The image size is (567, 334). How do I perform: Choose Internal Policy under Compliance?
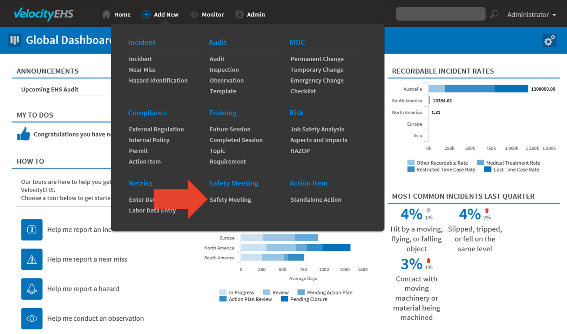(x=149, y=140)
